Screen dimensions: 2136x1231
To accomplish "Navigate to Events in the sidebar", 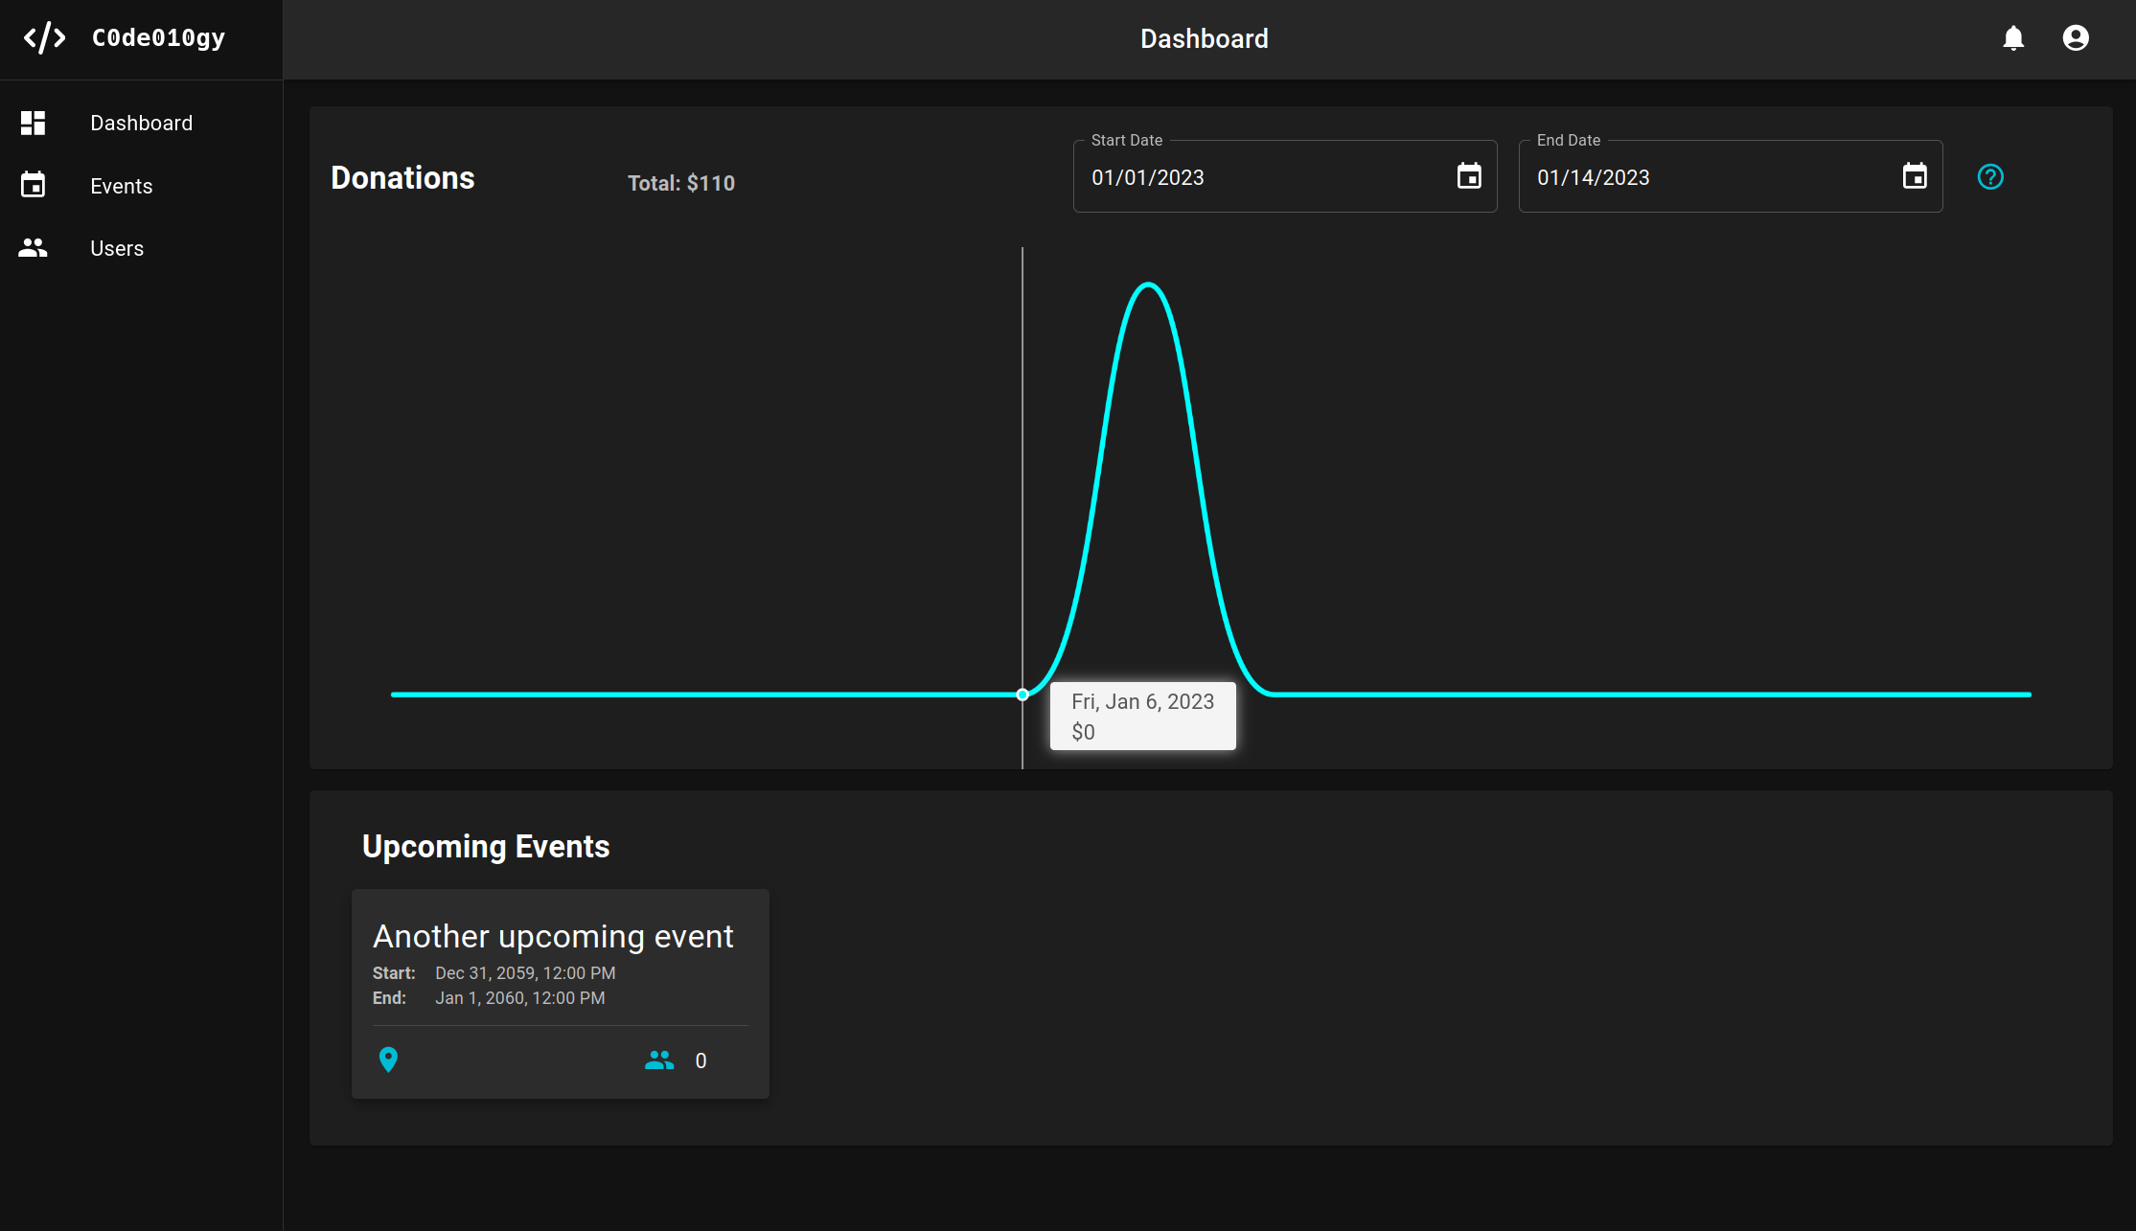I will (121, 186).
